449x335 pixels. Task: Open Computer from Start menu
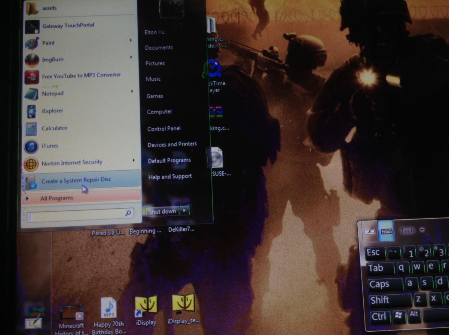160,112
